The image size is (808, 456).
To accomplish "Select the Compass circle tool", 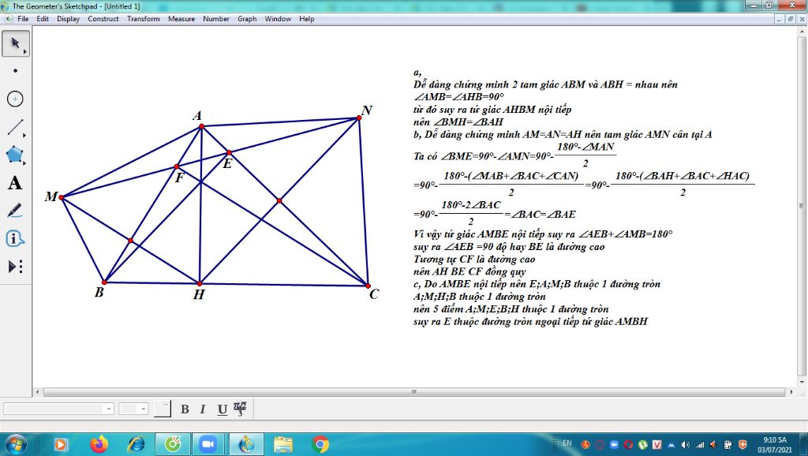I will point(16,99).
